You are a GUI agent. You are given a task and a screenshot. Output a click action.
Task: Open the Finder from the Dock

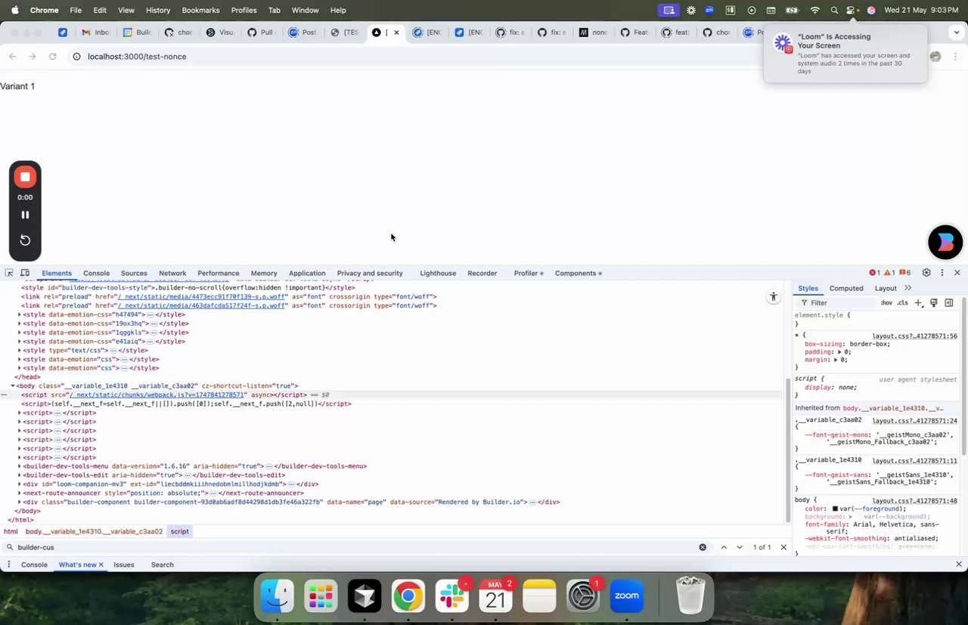coord(278,597)
